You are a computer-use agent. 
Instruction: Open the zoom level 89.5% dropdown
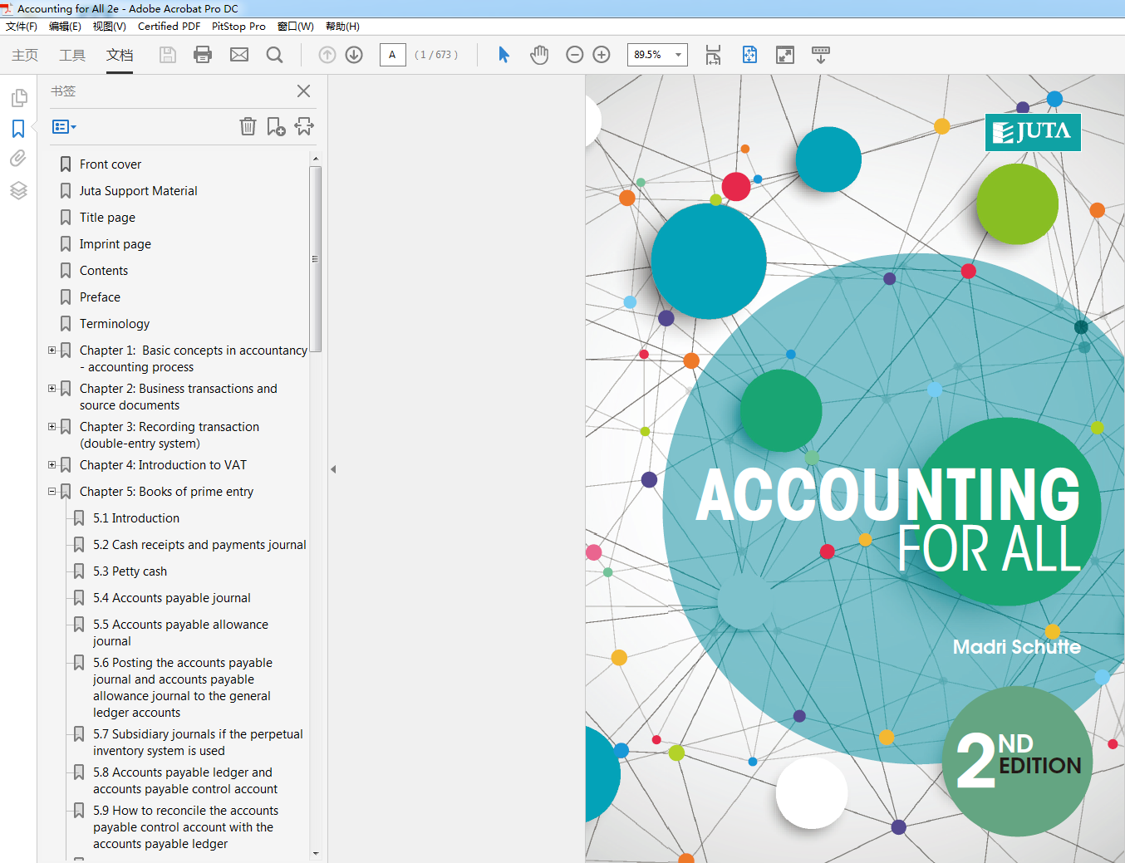(x=679, y=55)
